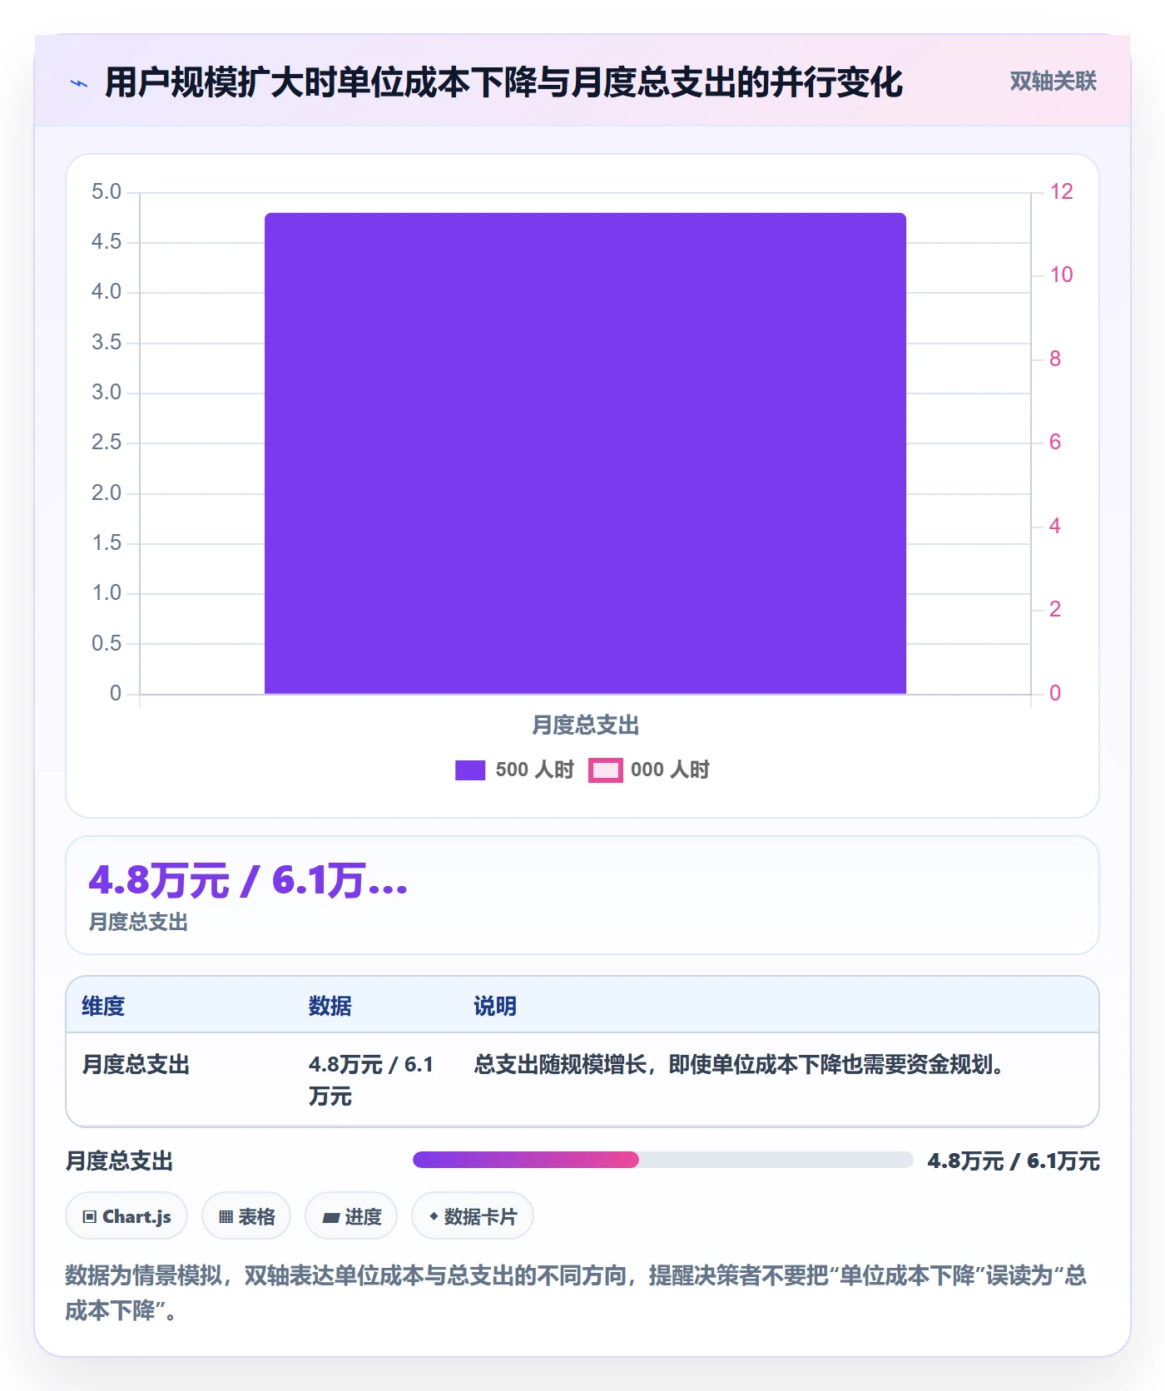The width and height of the screenshot is (1165, 1391).
Task: Click the left axis 5.0 tick label
Action: [107, 192]
